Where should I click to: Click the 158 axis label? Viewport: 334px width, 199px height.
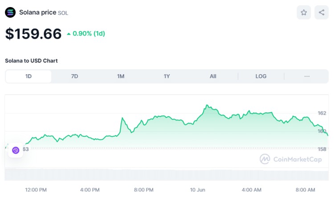322,149
